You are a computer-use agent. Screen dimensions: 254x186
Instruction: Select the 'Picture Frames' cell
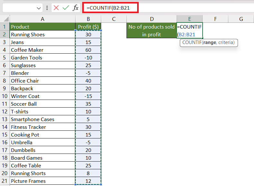coord(42,181)
